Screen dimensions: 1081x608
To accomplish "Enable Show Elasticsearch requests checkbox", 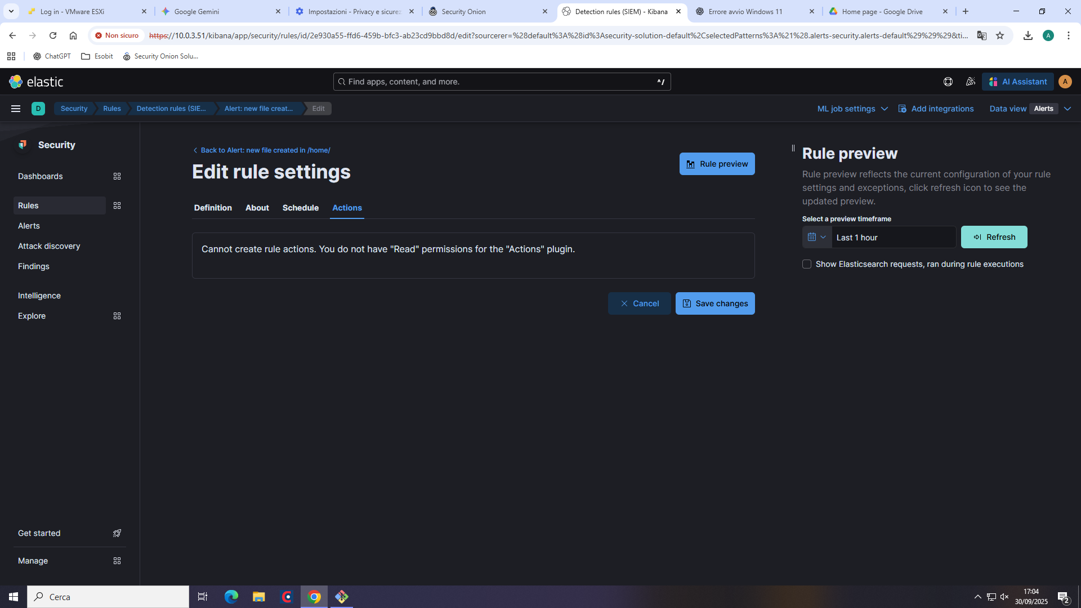I will [807, 264].
